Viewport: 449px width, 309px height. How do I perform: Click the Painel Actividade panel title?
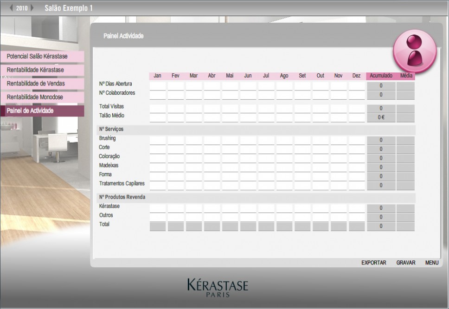click(x=123, y=36)
